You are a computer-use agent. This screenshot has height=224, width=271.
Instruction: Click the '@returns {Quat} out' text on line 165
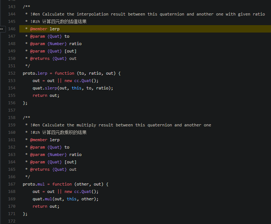pos(53,169)
